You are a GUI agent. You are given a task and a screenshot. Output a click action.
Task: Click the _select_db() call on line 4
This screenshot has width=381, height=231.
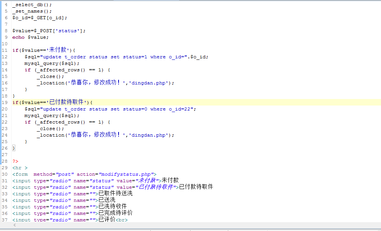click(x=32, y=5)
